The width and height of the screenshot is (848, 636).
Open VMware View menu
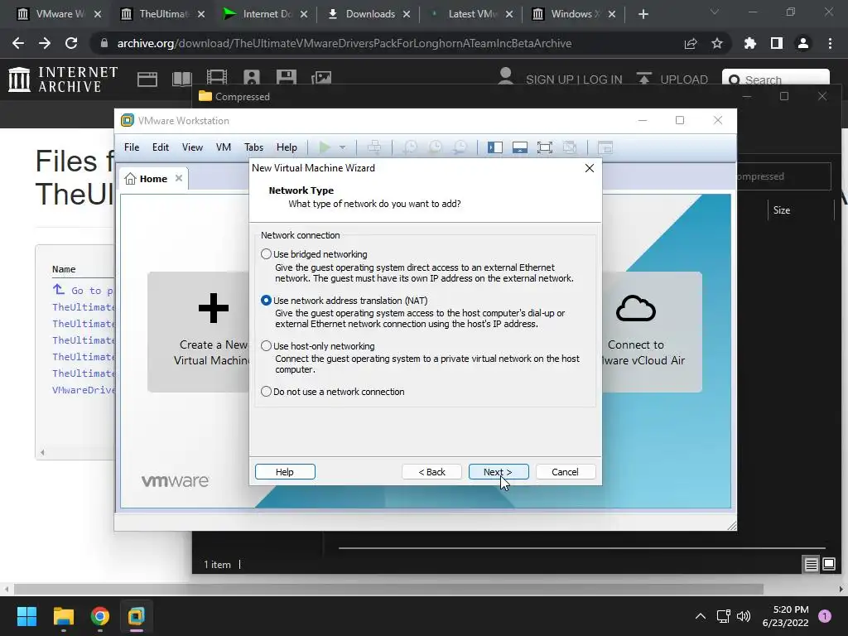click(192, 147)
